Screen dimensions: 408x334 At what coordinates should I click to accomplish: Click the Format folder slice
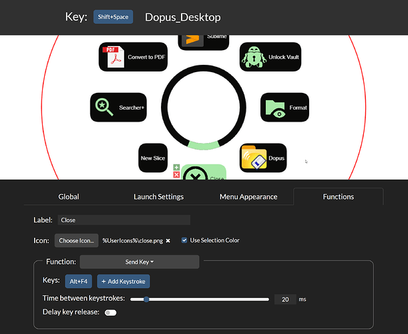pyautogui.click(x=284, y=107)
